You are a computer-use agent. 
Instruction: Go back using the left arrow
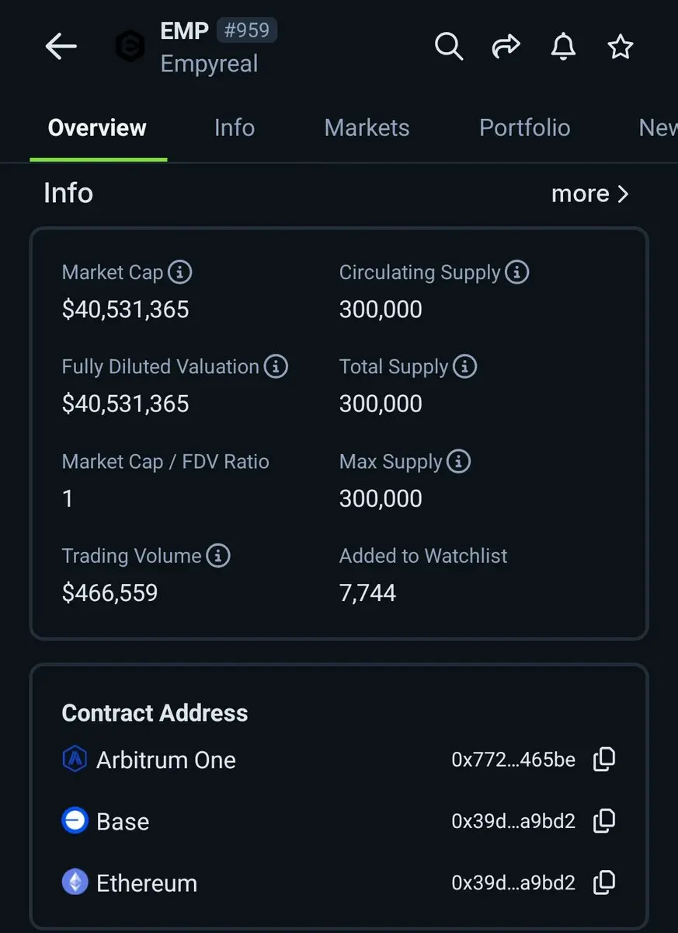61,47
